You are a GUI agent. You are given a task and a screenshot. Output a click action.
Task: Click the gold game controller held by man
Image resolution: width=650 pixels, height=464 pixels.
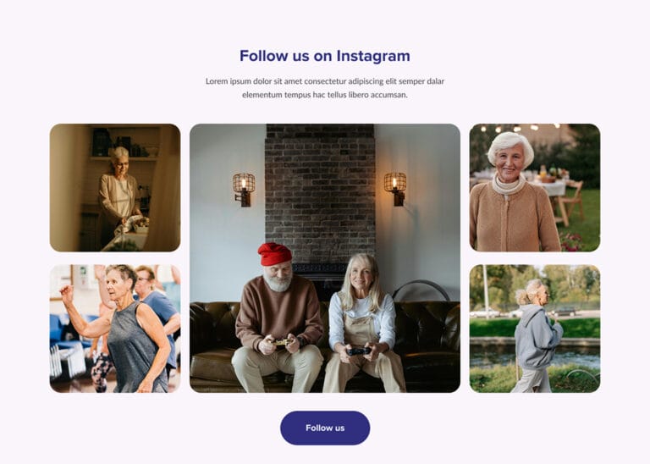pyautogui.click(x=284, y=342)
